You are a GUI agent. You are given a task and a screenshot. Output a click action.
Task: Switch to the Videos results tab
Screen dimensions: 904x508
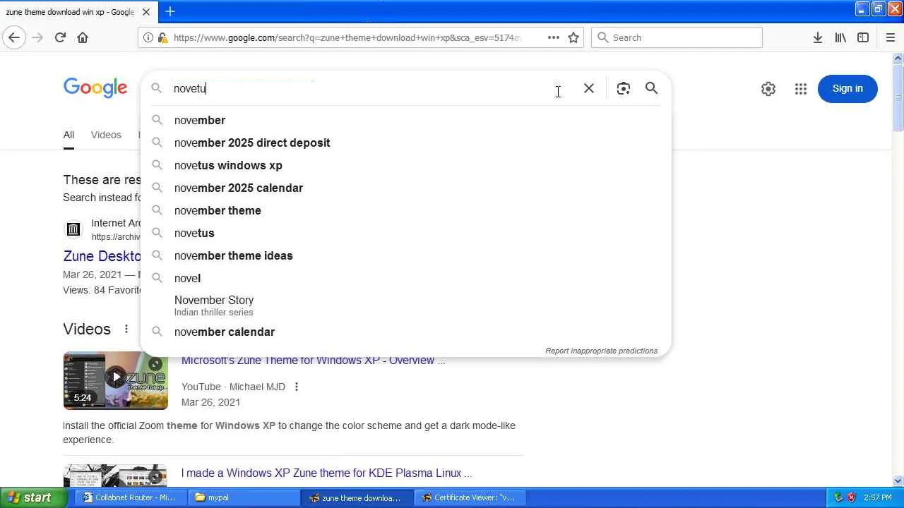coord(106,135)
